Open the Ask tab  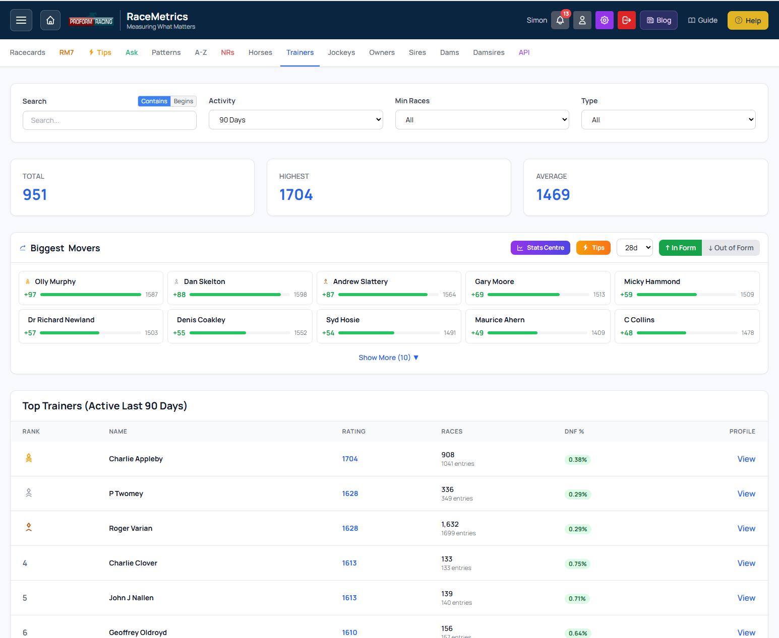coord(132,52)
